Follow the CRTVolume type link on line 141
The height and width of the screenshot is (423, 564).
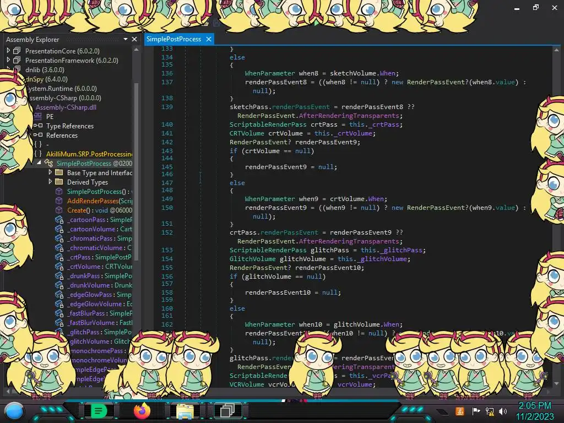coord(247,133)
